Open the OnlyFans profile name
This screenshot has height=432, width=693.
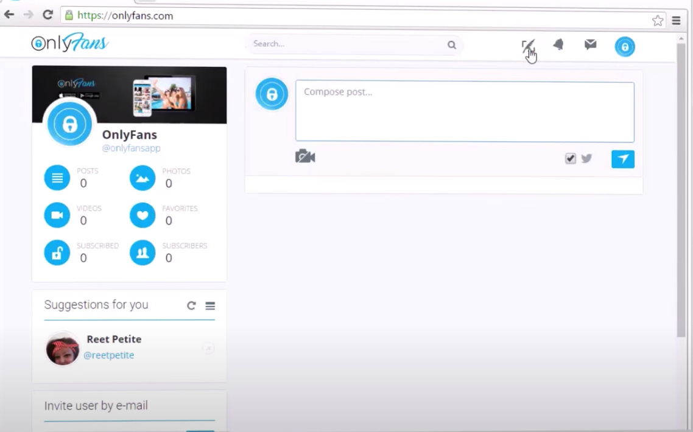point(130,134)
